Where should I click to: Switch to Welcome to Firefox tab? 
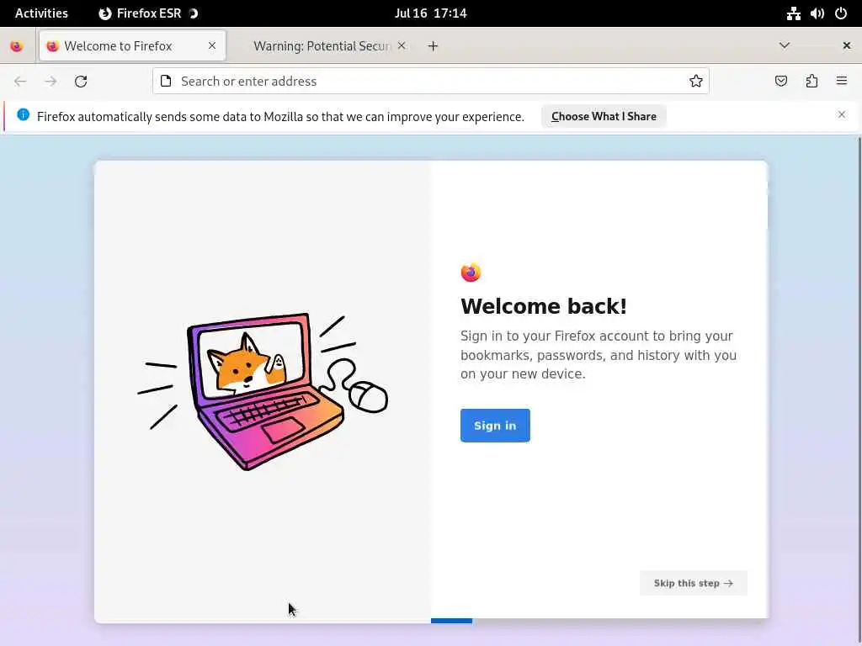point(132,45)
